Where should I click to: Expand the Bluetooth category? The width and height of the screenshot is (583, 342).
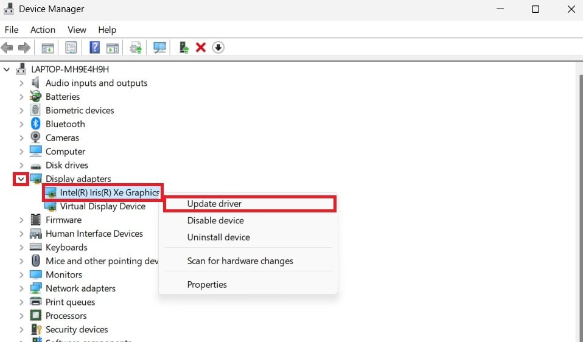21,124
